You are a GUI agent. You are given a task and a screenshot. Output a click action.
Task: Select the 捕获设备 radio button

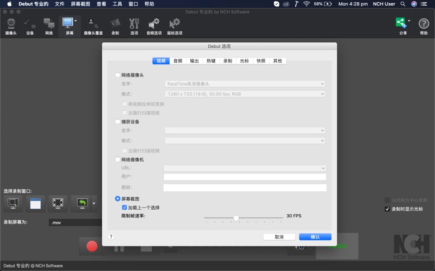[x=118, y=122]
